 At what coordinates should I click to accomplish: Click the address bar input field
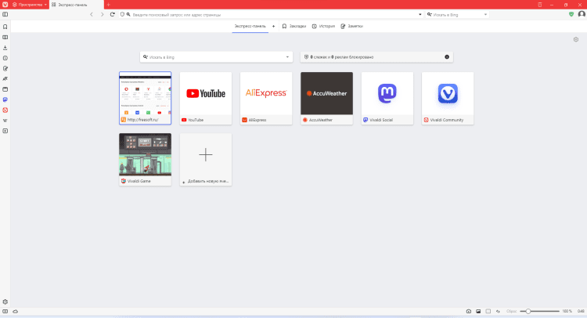[273, 15]
